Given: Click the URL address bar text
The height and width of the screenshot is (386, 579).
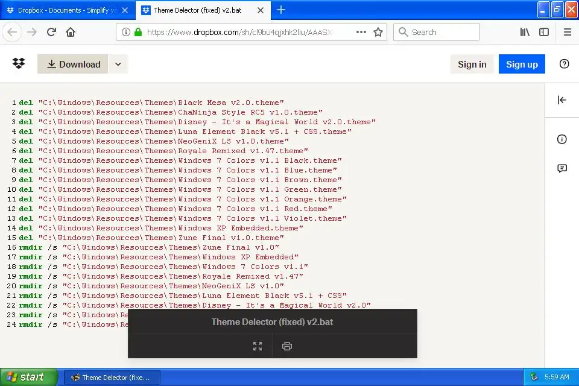Looking at the screenshot, I should point(239,32).
